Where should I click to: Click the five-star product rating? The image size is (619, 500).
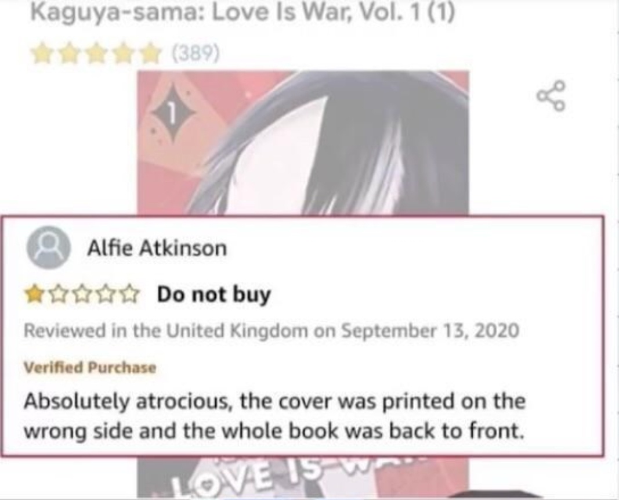tap(97, 55)
